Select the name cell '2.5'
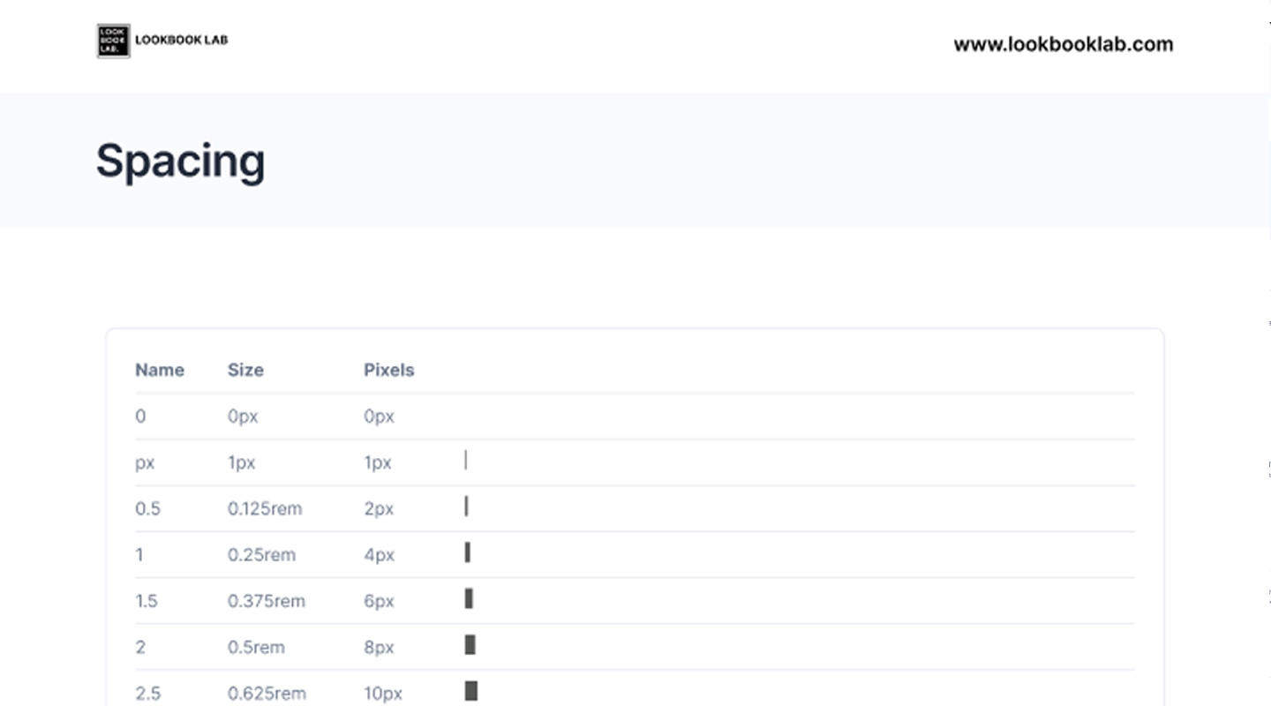 click(148, 694)
